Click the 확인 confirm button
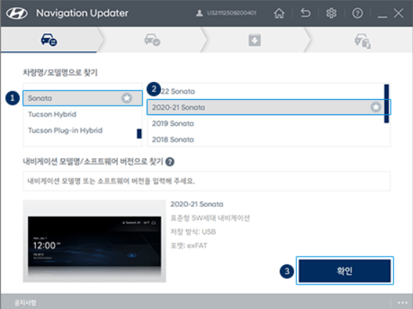This screenshot has height=309, width=413. pos(345,271)
